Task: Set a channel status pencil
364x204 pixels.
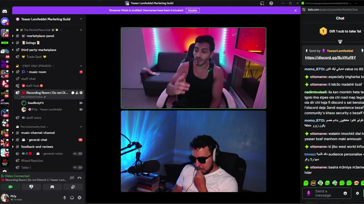Action: pyautogui.click(x=45, y=97)
